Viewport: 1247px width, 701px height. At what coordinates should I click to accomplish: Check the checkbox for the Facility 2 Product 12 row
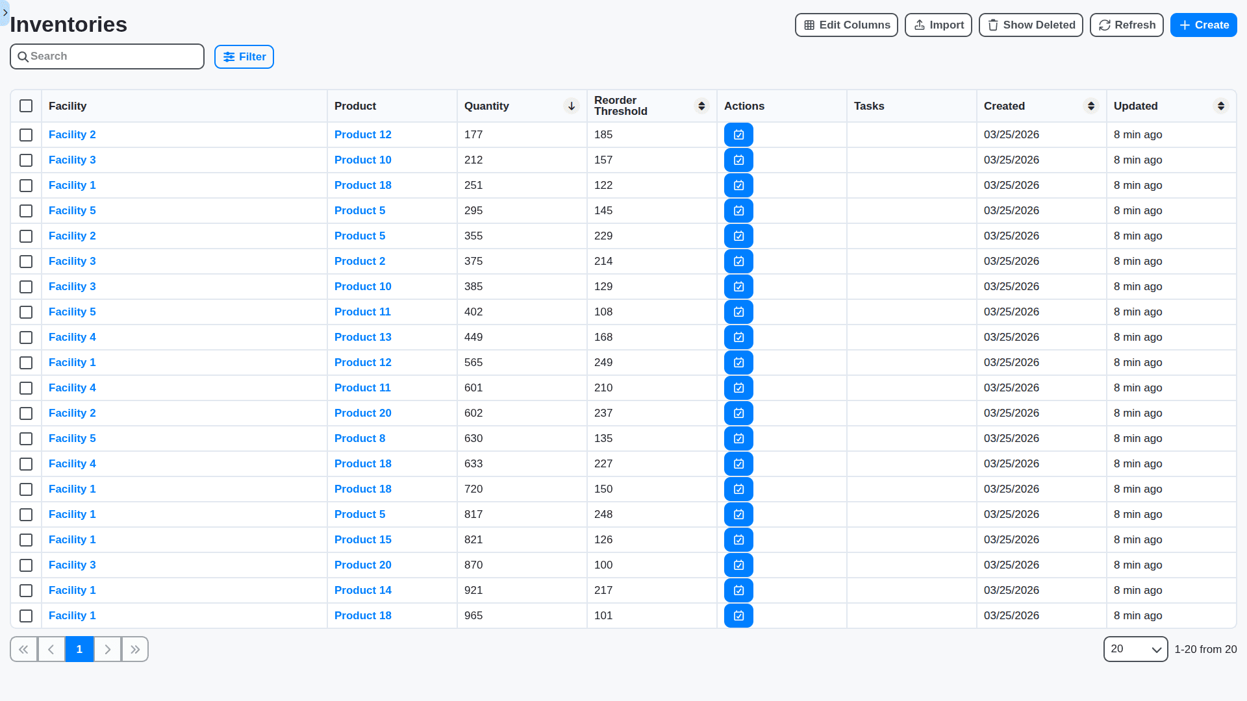click(26, 135)
